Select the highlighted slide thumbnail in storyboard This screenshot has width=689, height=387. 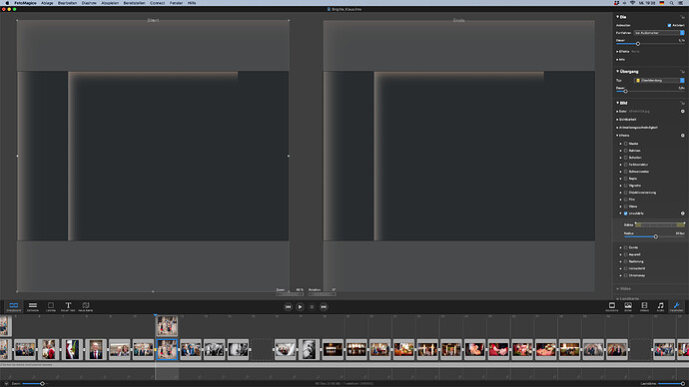click(x=167, y=350)
